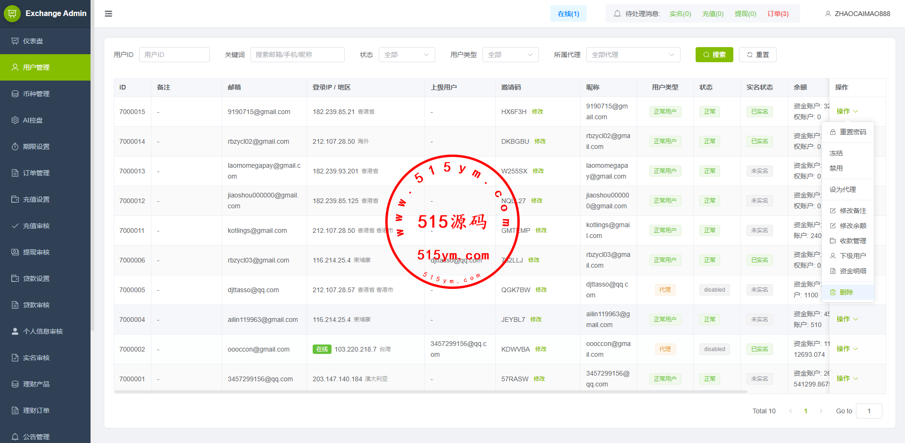This screenshot has width=905, height=443.
Task: Click the AI控盘 gear icon in sidebar
Action: click(15, 120)
